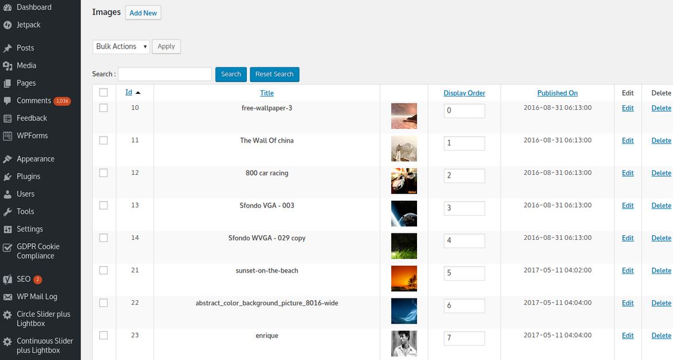The width and height of the screenshot is (673, 360).
Task: Tick the select-all checkbox in table header
Action: (104, 92)
